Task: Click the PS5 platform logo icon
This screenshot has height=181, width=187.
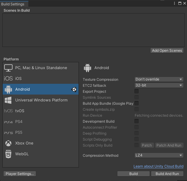Action: (8, 133)
